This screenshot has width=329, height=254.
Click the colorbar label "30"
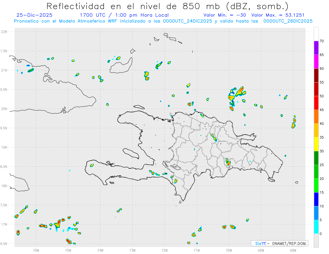coord(322,151)
